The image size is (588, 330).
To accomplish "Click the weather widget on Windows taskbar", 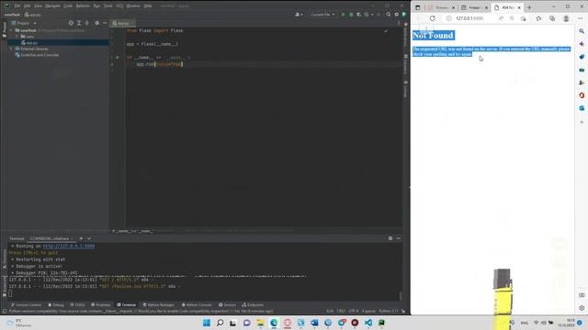I will tap(18, 323).
